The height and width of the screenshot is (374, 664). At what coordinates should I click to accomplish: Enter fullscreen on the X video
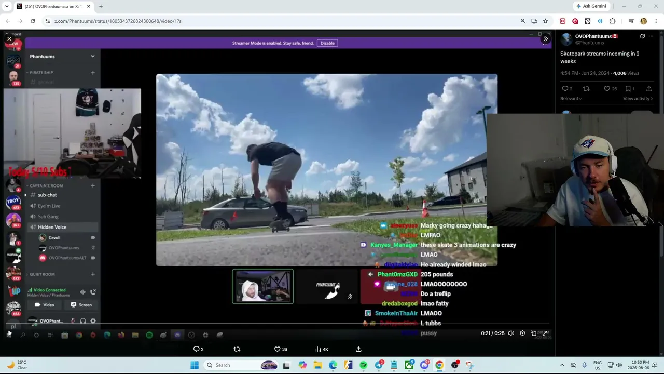click(545, 333)
